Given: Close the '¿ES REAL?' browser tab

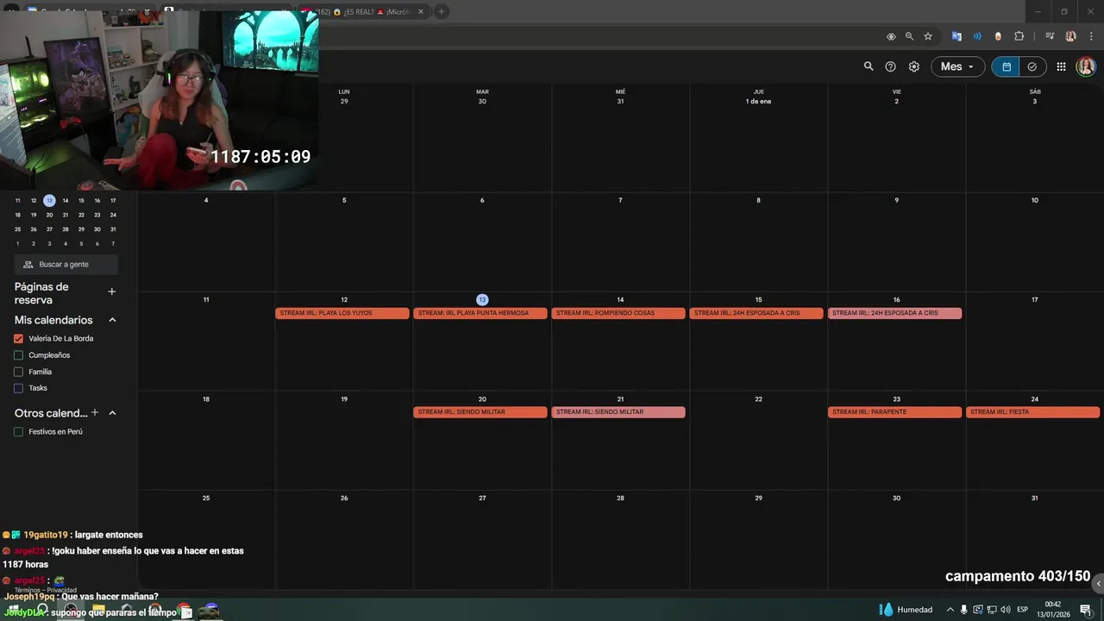Looking at the screenshot, I should tap(421, 11).
